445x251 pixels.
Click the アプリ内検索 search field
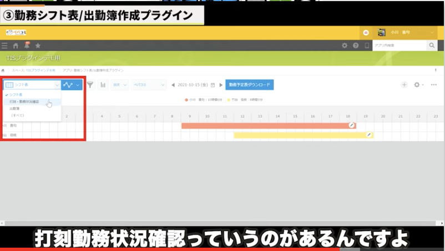point(398,46)
